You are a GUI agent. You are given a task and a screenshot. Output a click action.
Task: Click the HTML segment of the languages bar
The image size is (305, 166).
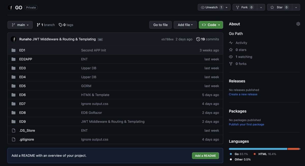point(293,149)
